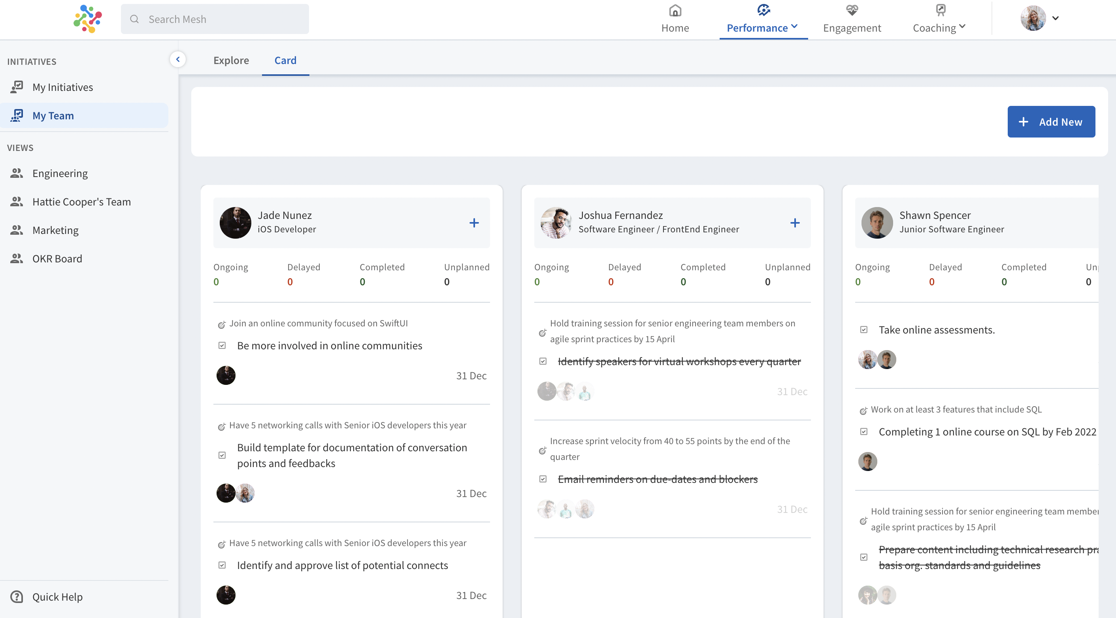Click assignee avatar under Be more involved in online communities
This screenshot has height=618, width=1116.
click(226, 375)
